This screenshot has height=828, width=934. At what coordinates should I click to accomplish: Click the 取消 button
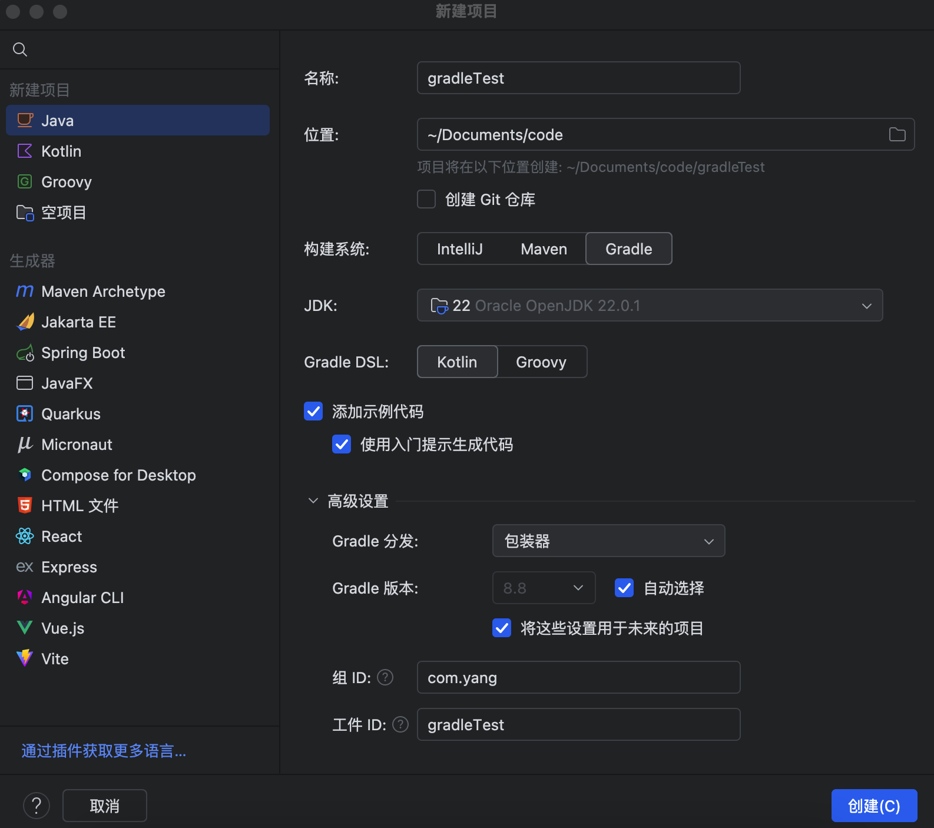(104, 806)
